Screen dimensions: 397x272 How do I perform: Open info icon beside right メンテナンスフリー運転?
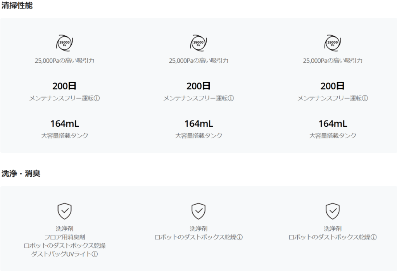pyautogui.click(x=365, y=98)
